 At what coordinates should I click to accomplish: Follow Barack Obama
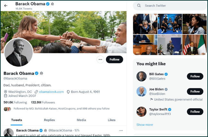(114, 59)
